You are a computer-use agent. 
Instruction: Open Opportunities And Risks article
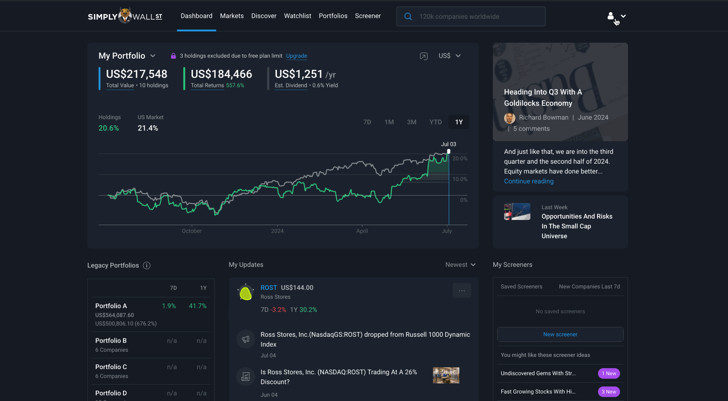[x=577, y=226]
